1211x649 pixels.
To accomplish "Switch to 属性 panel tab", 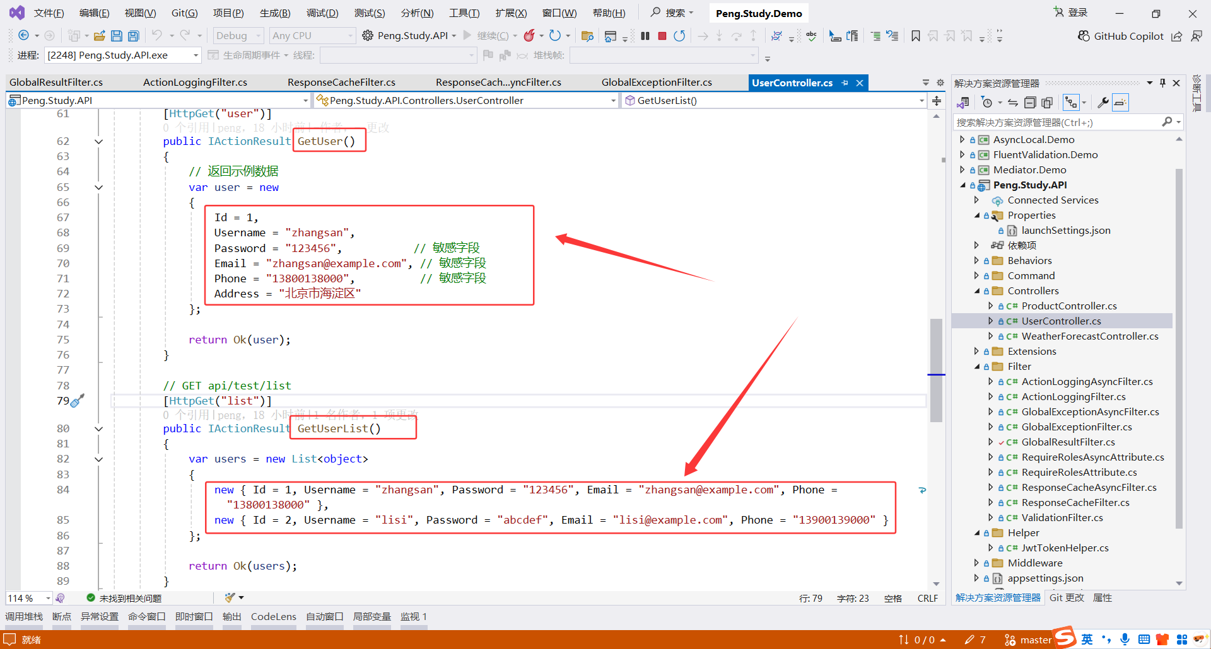I will 1103,598.
